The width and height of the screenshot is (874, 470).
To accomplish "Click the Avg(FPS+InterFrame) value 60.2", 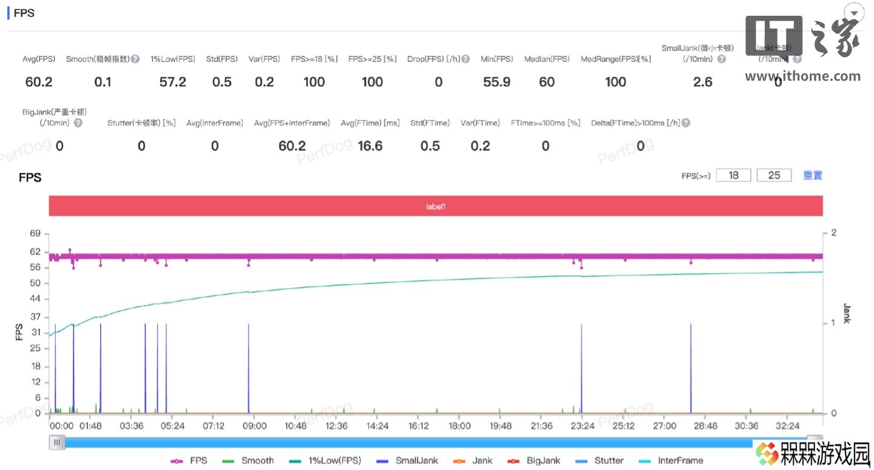I will 293,146.
